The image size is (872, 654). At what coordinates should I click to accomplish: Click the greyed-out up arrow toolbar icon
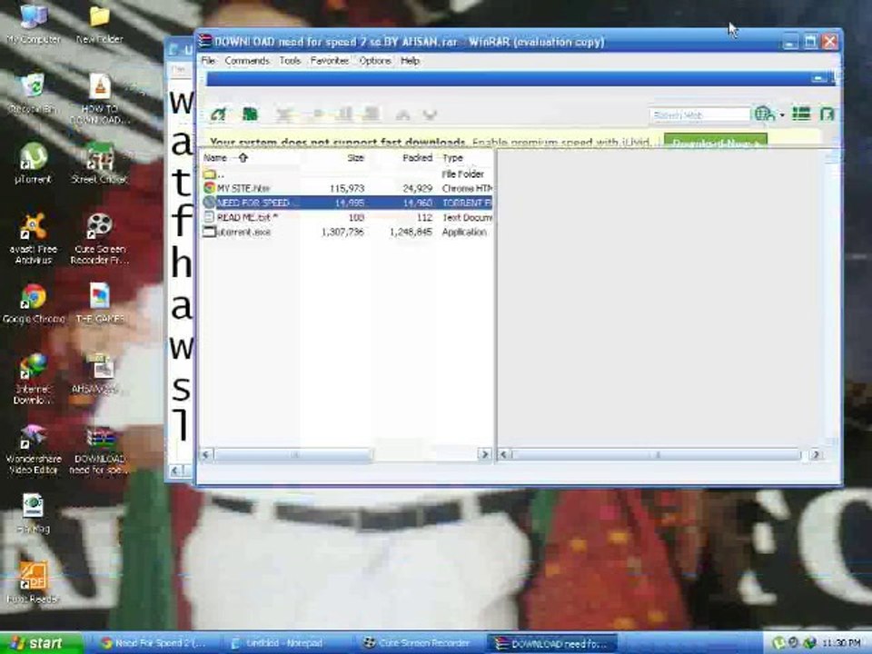pyautogui.click(x=402, y=115)
